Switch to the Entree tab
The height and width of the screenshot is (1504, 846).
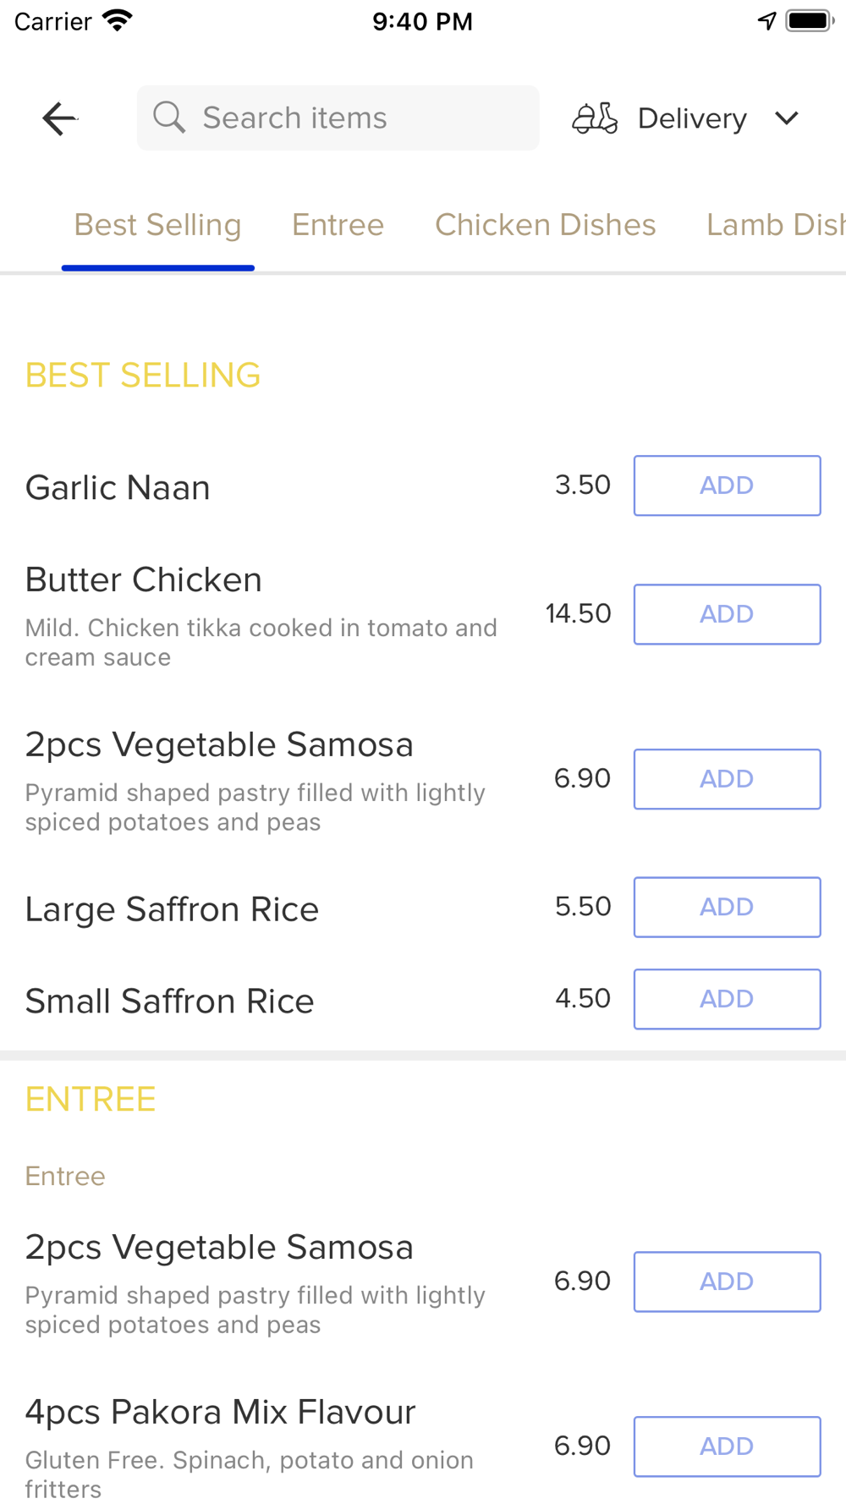pyautogui.click(x=338, y=225)
